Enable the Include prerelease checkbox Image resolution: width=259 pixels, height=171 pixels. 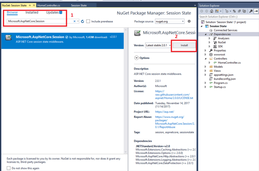(88, 21)
